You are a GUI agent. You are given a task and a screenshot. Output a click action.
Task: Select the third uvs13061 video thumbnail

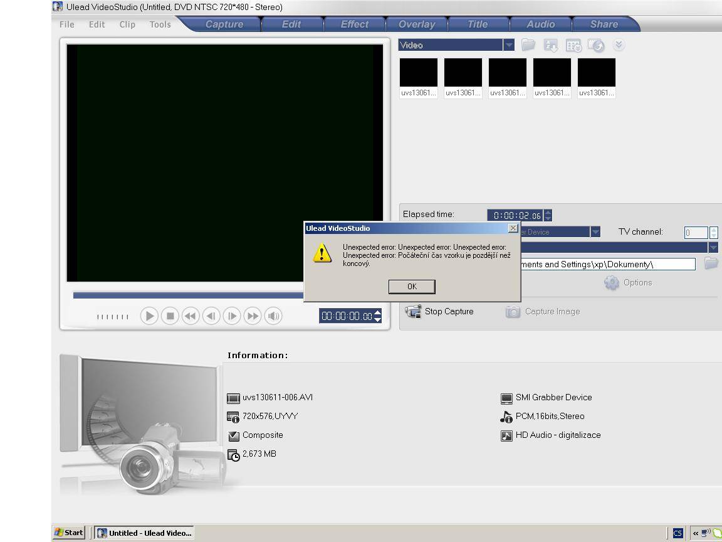[508, 72]
